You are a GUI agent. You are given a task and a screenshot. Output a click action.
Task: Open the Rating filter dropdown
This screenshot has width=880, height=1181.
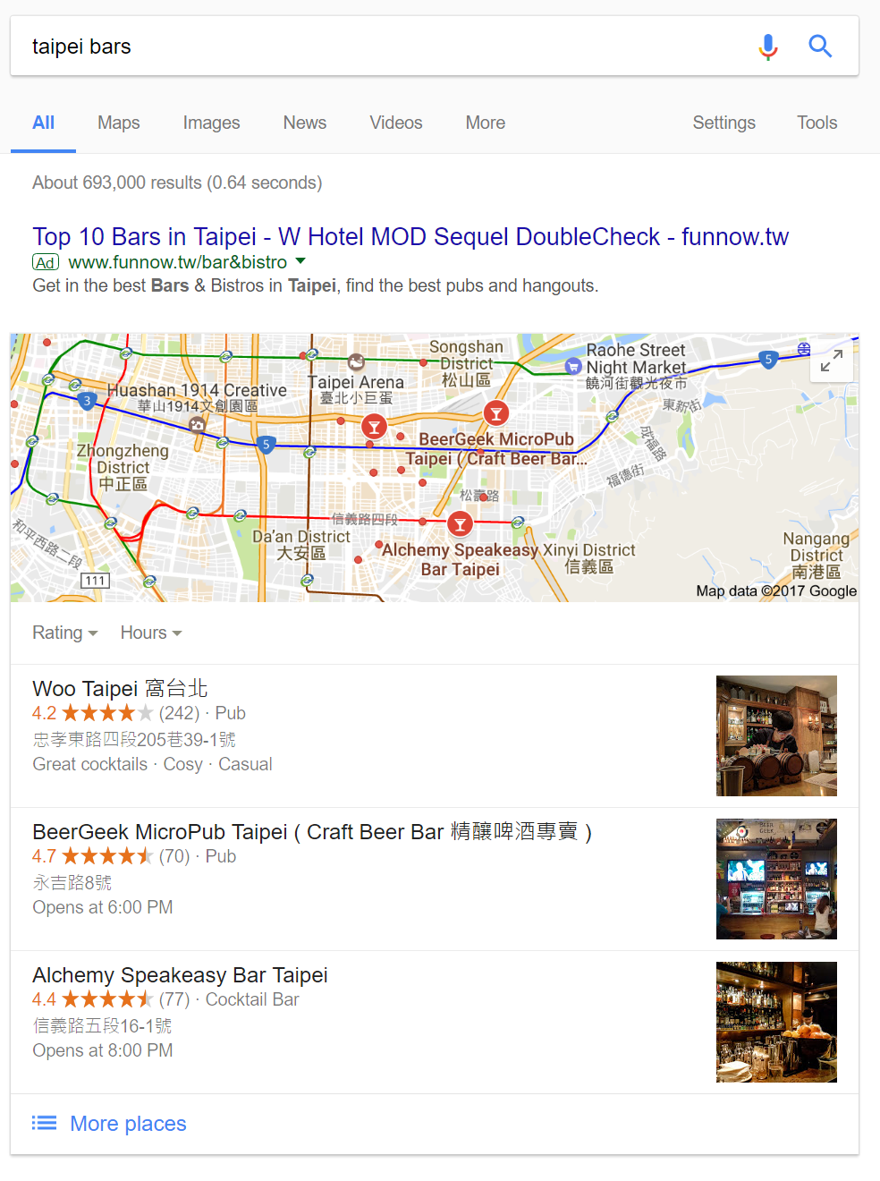point(65,633)
